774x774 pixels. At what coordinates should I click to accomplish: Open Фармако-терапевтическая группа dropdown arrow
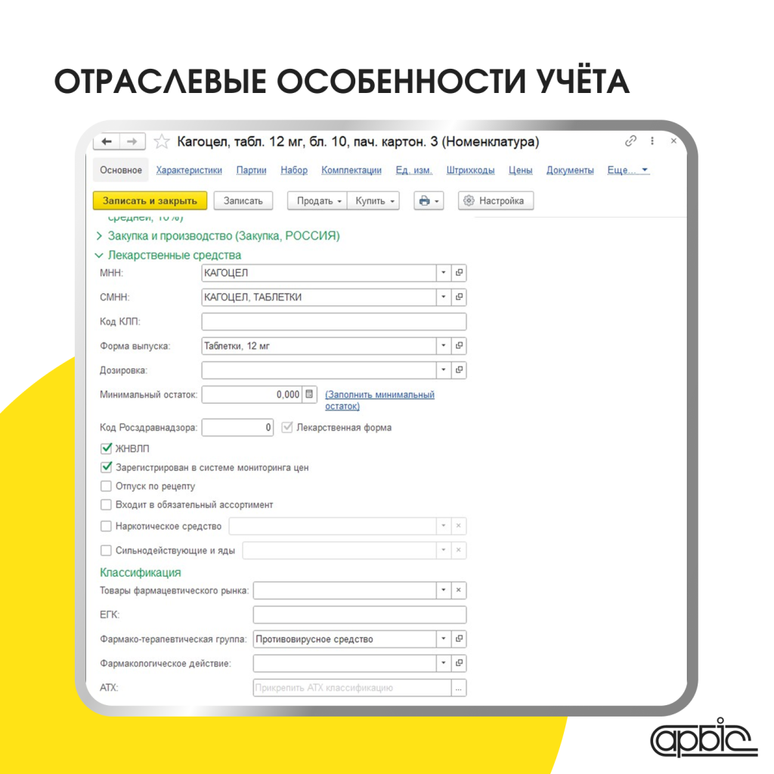point(443,639)
